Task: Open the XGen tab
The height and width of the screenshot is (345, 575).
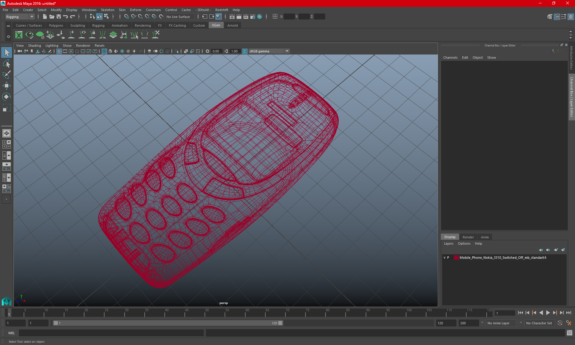Action: coord(216,25)
